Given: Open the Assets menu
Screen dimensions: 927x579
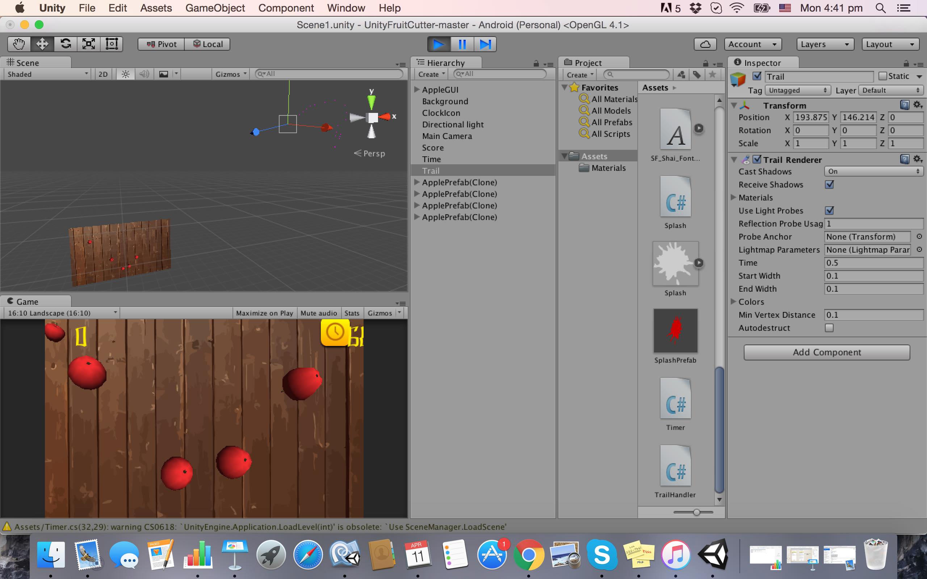Looking at the screenshot, I should coord(156,8).
